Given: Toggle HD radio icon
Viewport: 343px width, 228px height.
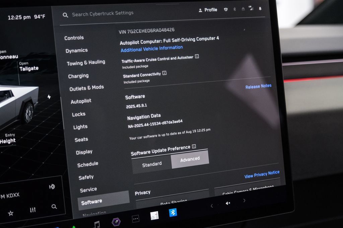Looking at the screenshot, I should point(52,187).
